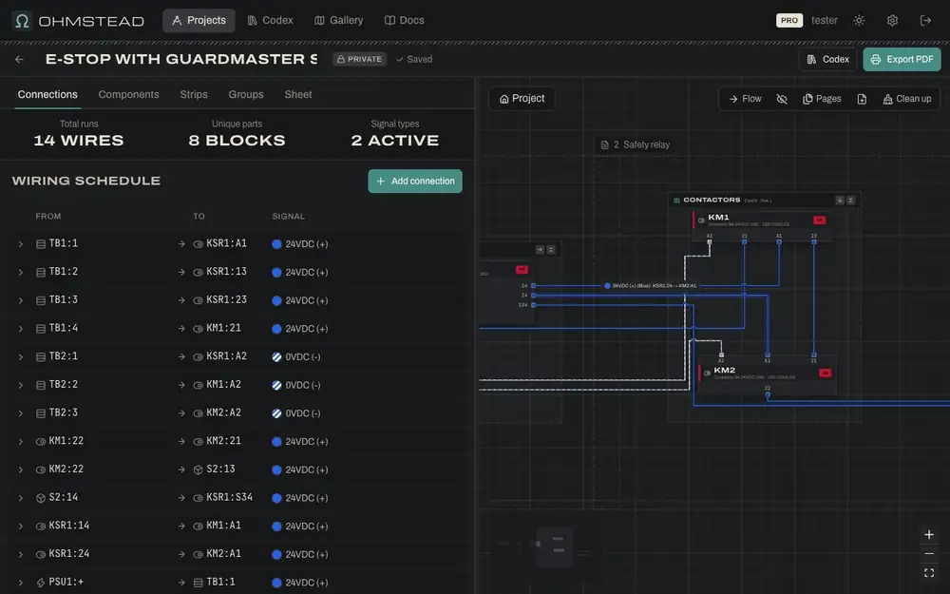This screenshot has width=950, height=594.
Task: Click the red badge on the KM1 block
Action: click(819, 220)
